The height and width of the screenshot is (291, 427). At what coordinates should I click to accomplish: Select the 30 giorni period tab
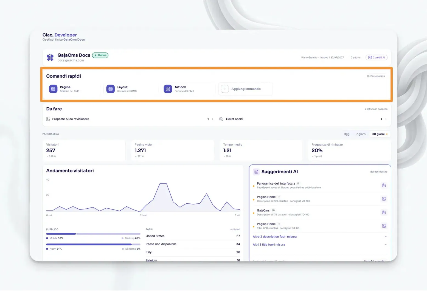380,134
